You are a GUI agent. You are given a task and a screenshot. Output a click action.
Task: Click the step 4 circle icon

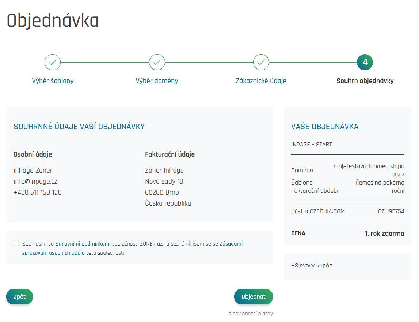[x=365, y=62]
